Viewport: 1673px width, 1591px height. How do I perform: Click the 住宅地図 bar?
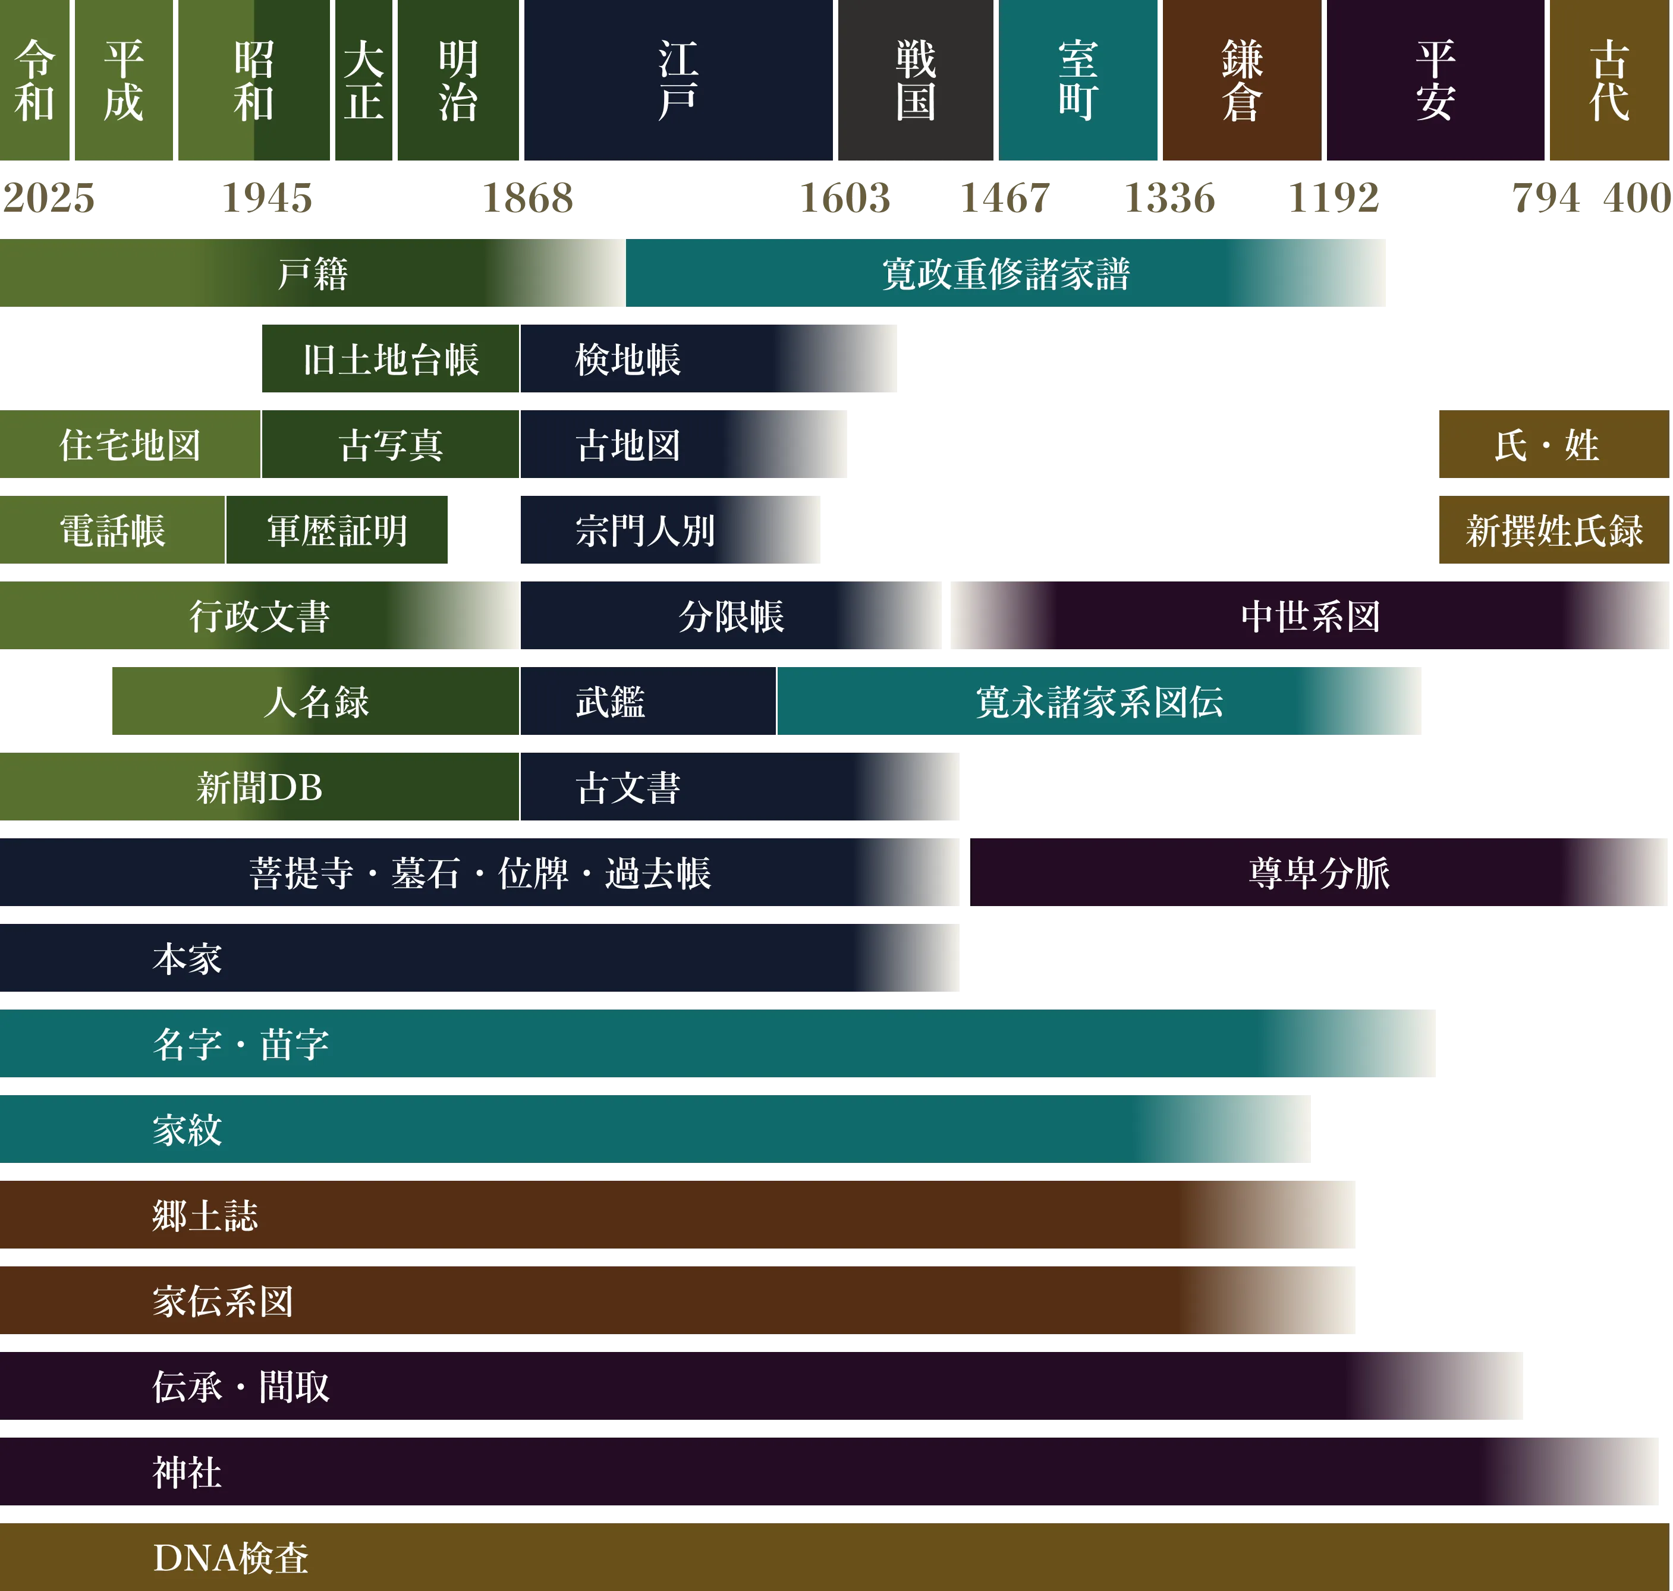tap(130, 444)
